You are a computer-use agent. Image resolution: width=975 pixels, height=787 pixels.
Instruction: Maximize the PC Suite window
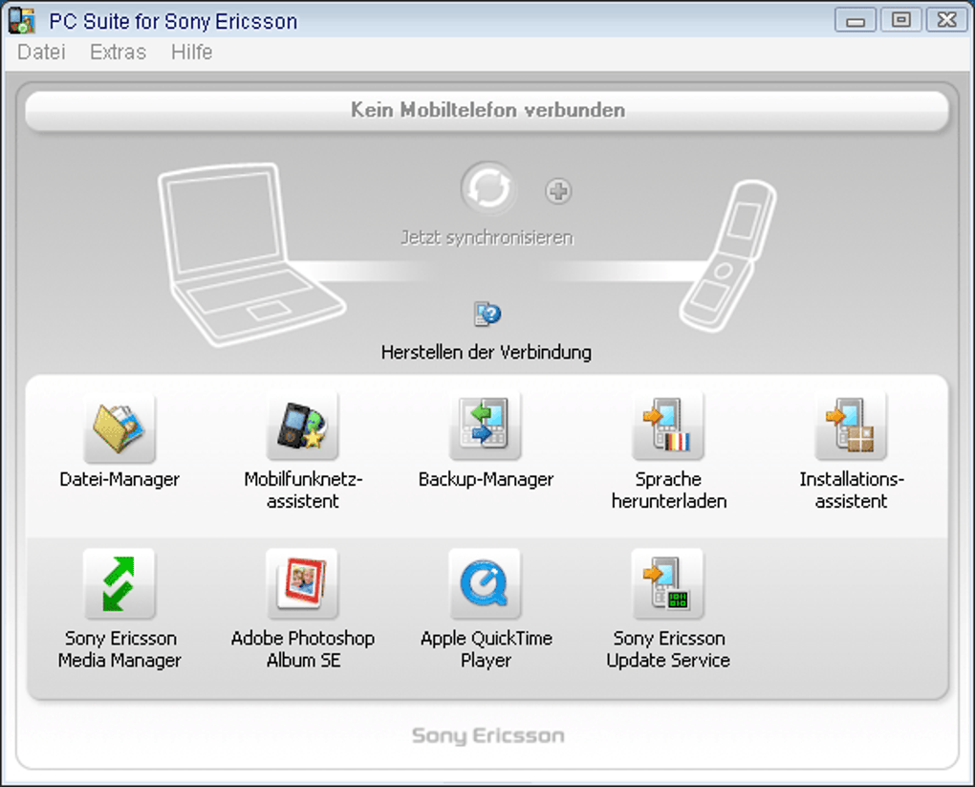coord(900,20)
